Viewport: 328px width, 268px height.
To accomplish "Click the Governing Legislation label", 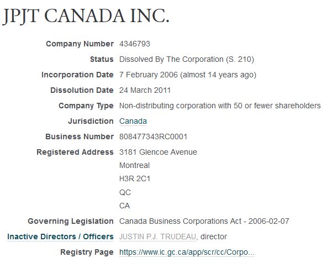I will pos(71,221).
